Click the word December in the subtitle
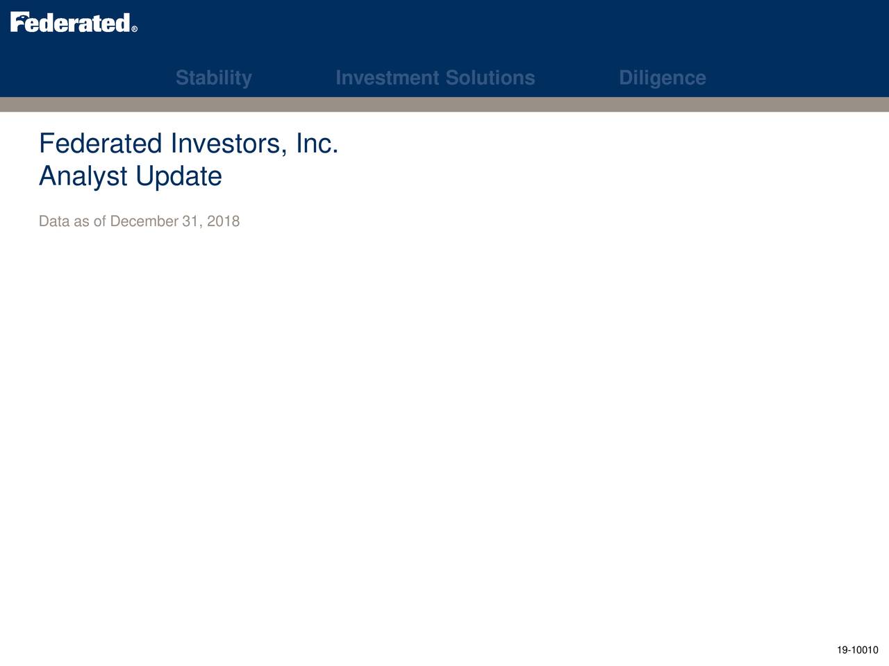889x666 pixels. tap(144, 221)
